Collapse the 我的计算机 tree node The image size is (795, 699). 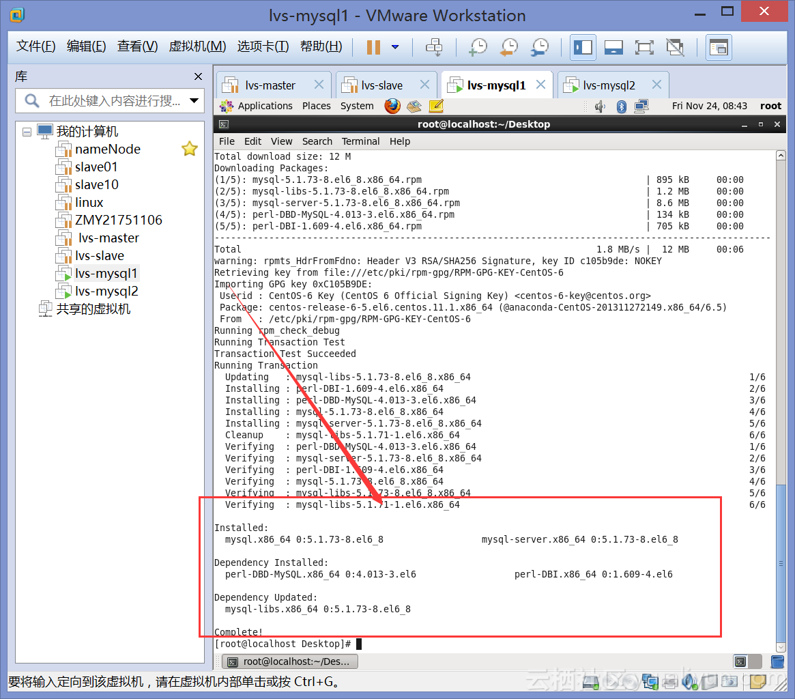[27, 132]
